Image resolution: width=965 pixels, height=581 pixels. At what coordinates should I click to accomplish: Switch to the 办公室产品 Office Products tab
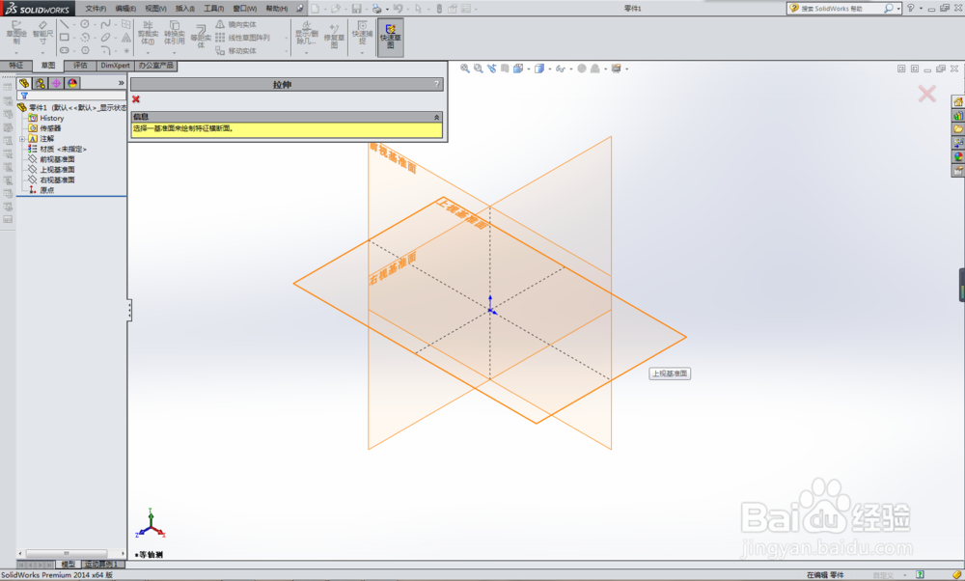click(155, 66)
